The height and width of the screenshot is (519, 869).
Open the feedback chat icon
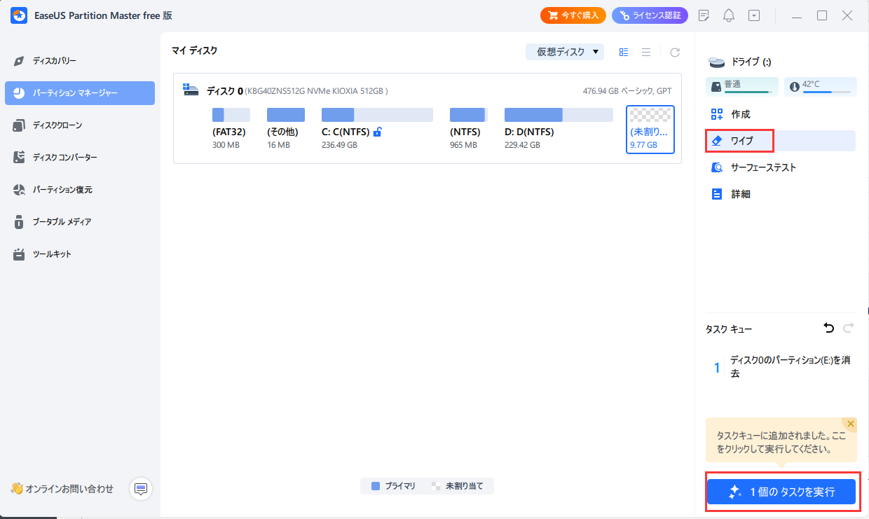click(141, 488)
